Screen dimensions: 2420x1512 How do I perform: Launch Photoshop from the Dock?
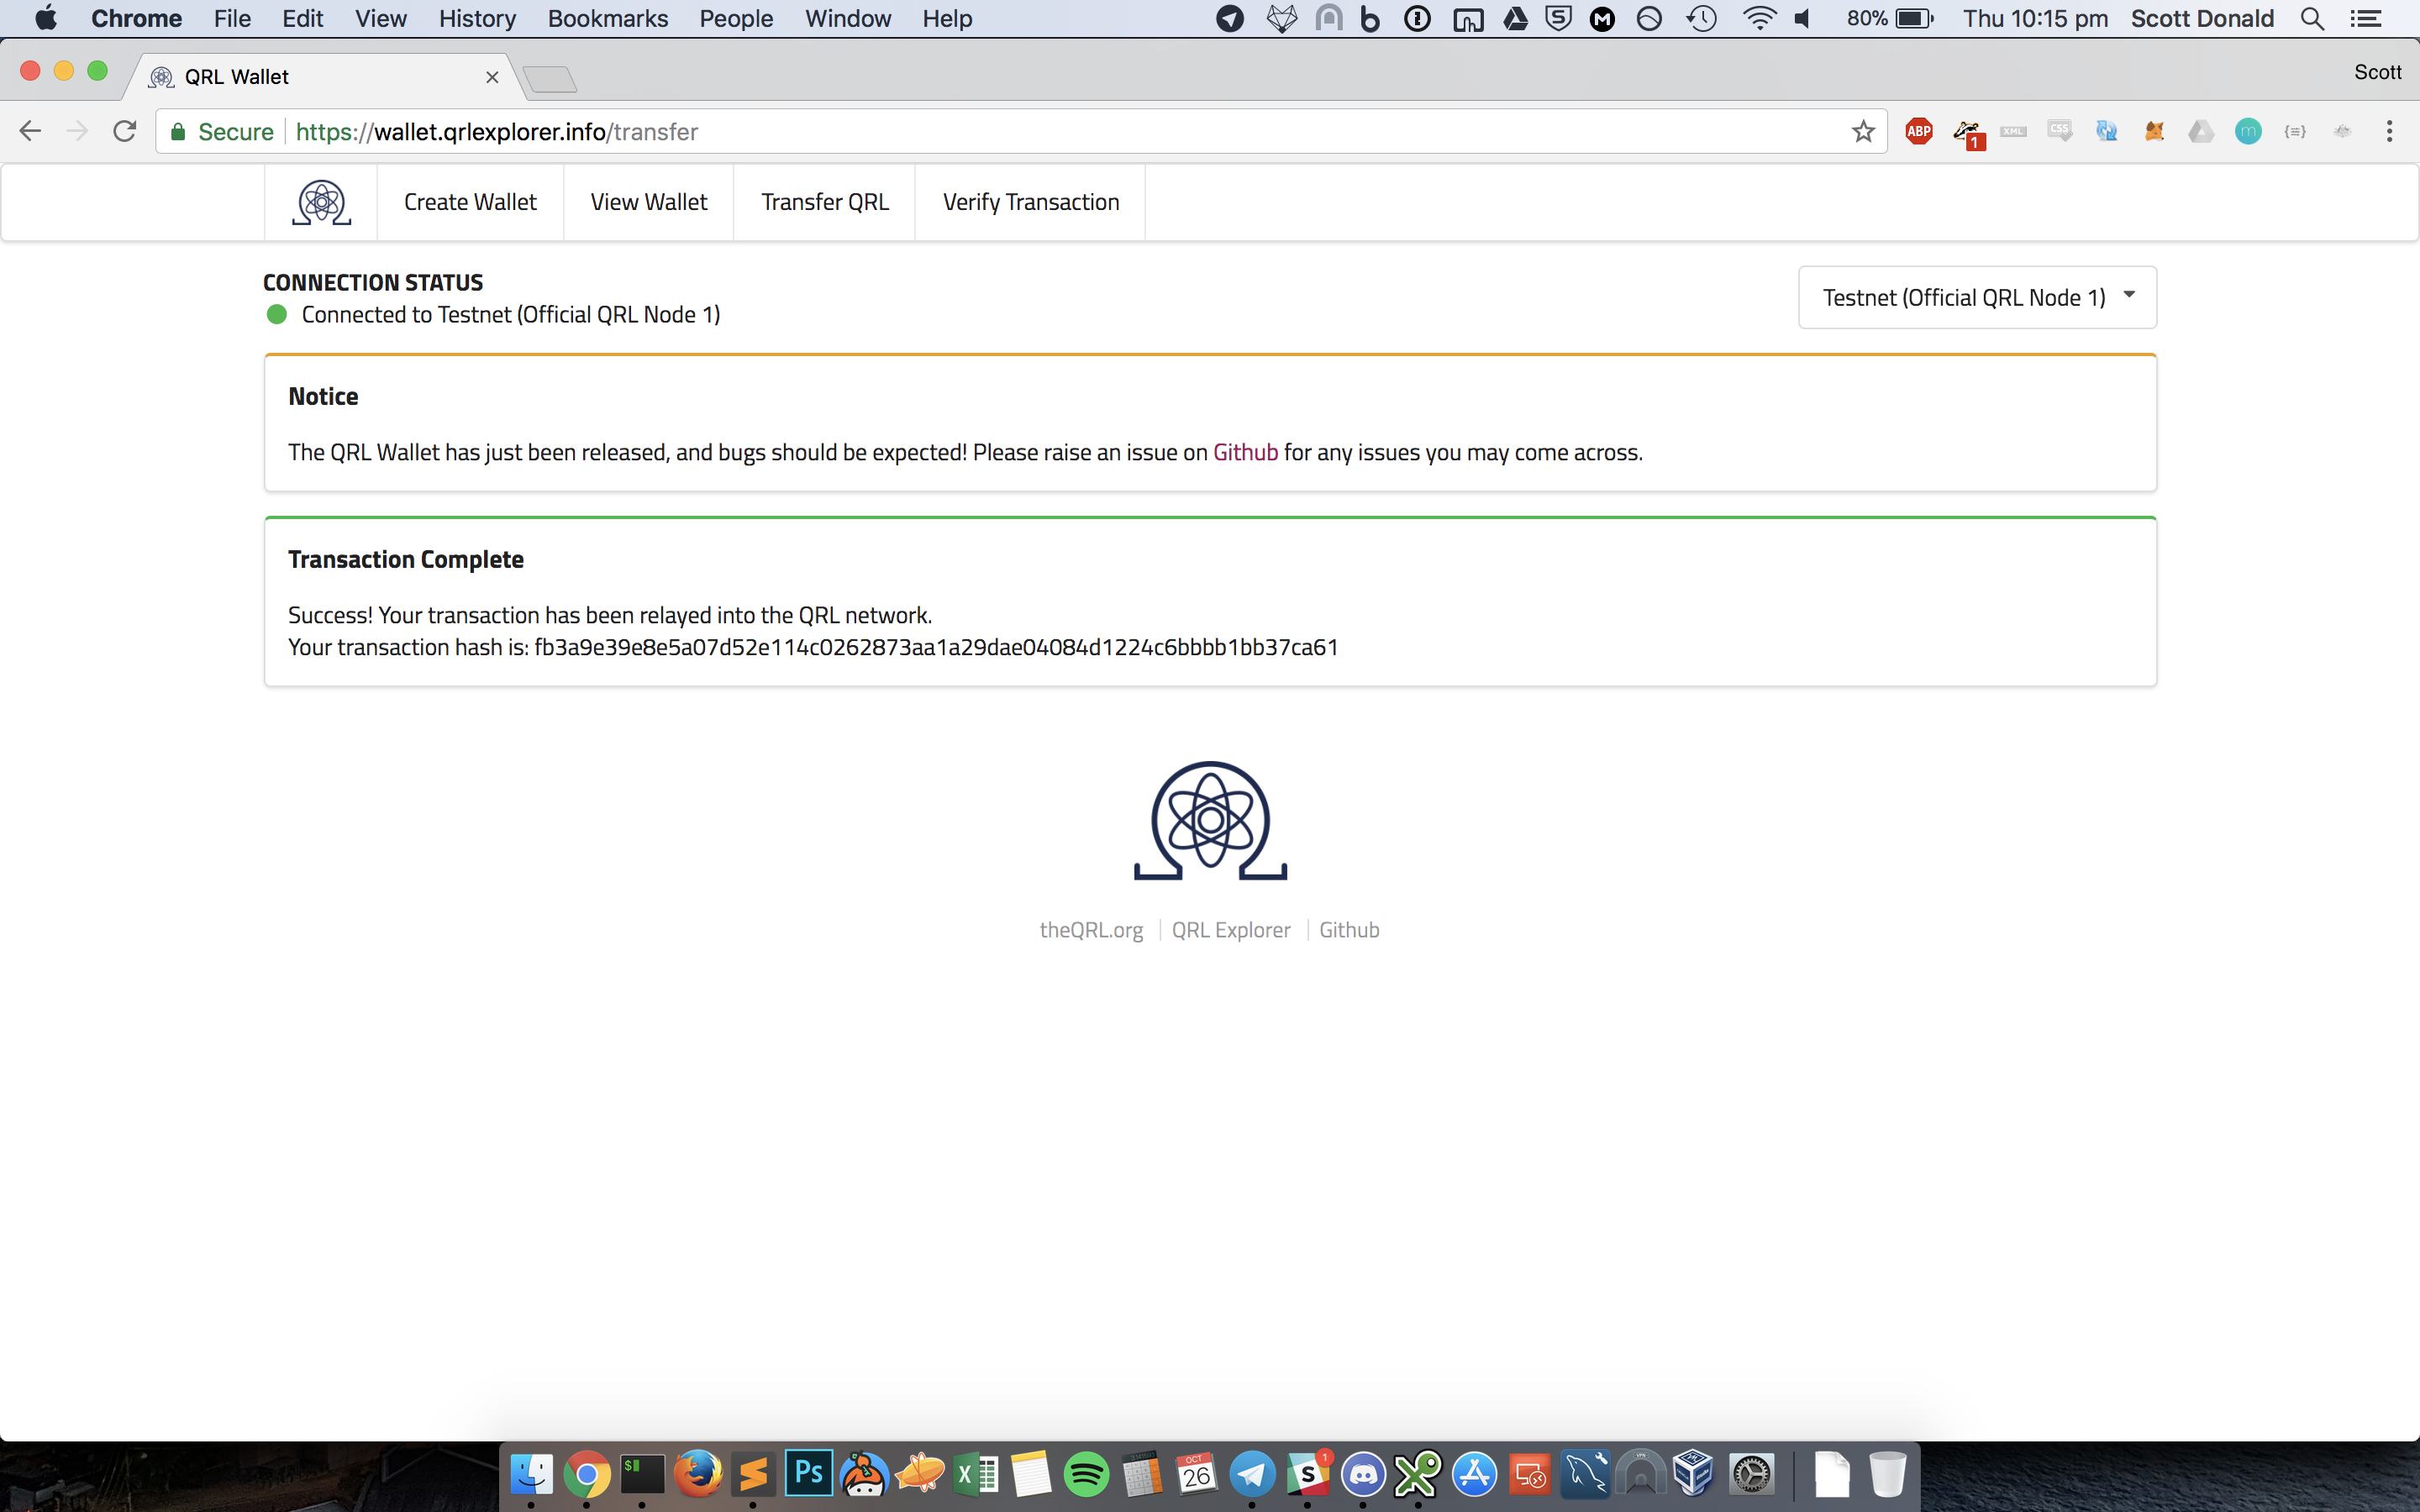point(808,1474)
